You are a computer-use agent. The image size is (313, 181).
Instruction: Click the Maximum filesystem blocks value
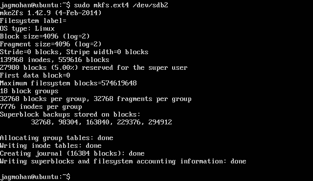tap(119, 83)
